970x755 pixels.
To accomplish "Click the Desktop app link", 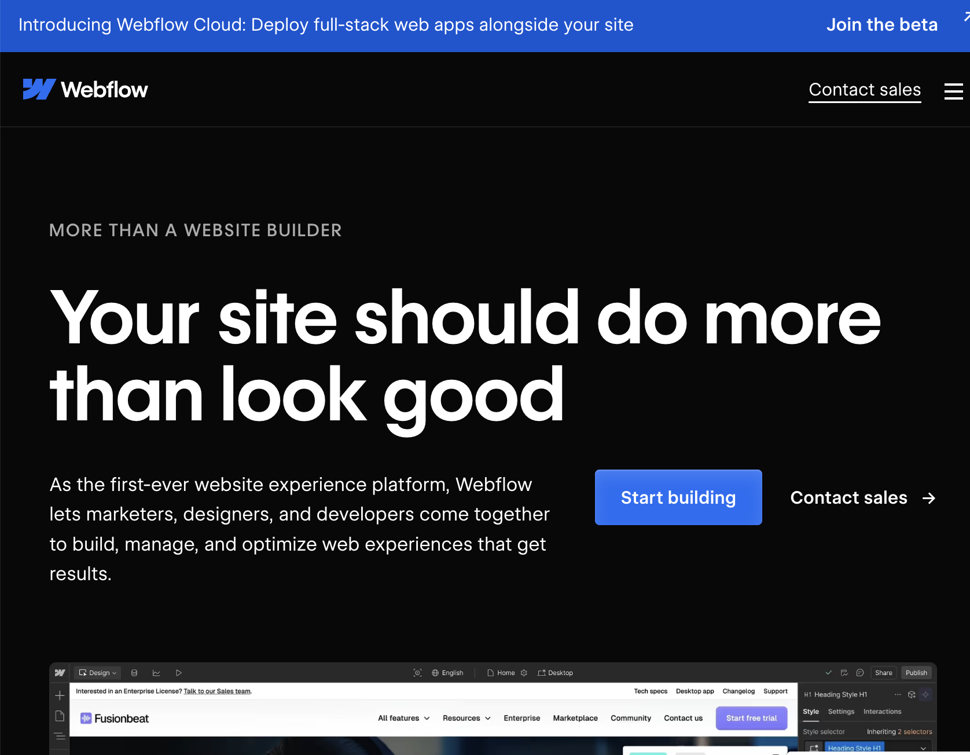I will tap(695, 691).
